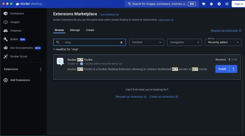Click the download count icon on toolkit card
This screenshot has width=245, height=136.
[229, 59]
